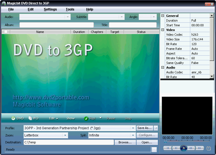Open the Split Infinite dropdown
The height and width of the screenshot is (155, 216).
[133, 135]
